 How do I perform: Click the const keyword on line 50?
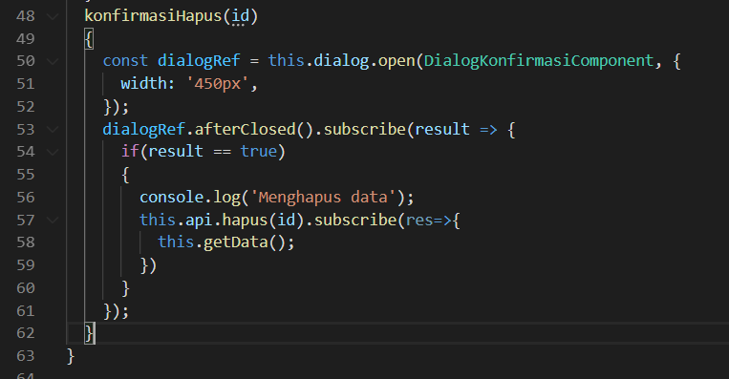tap(125, 61)
